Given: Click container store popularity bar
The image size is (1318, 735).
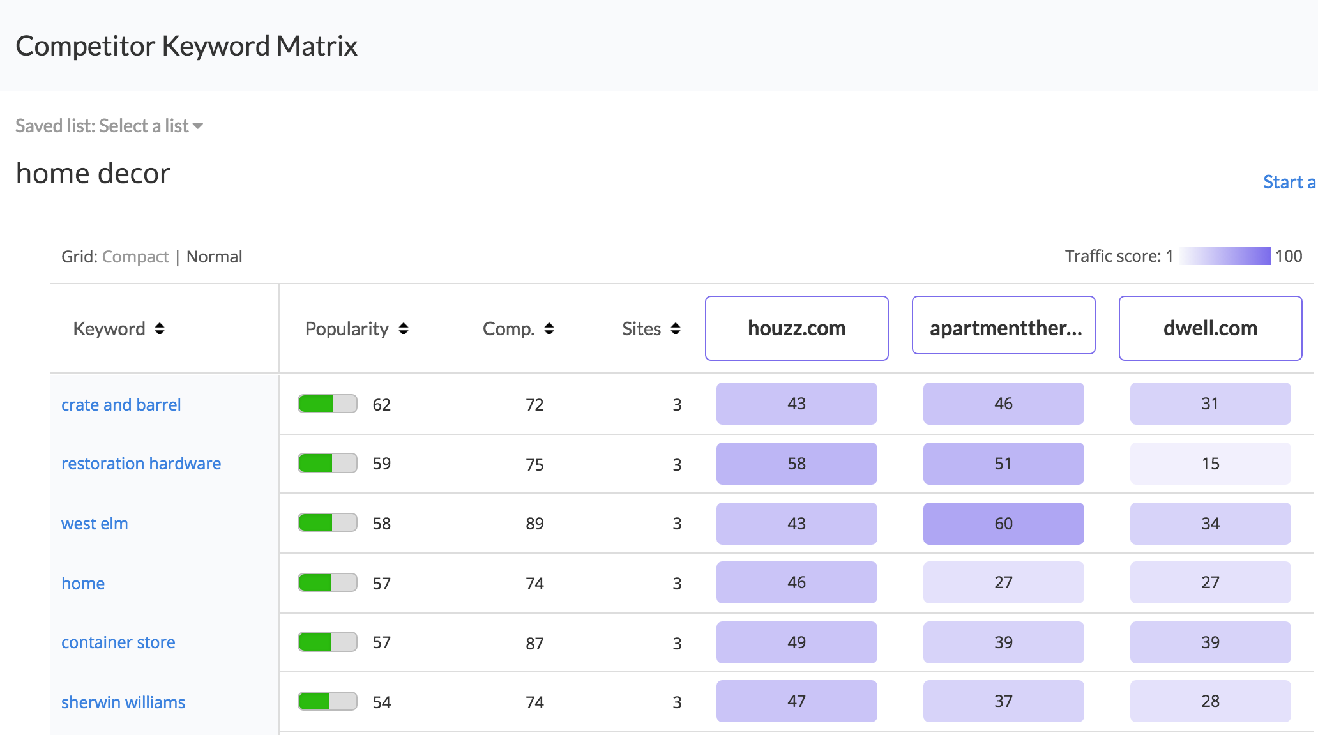Looking at the screenshot, I should click(328, 642).
